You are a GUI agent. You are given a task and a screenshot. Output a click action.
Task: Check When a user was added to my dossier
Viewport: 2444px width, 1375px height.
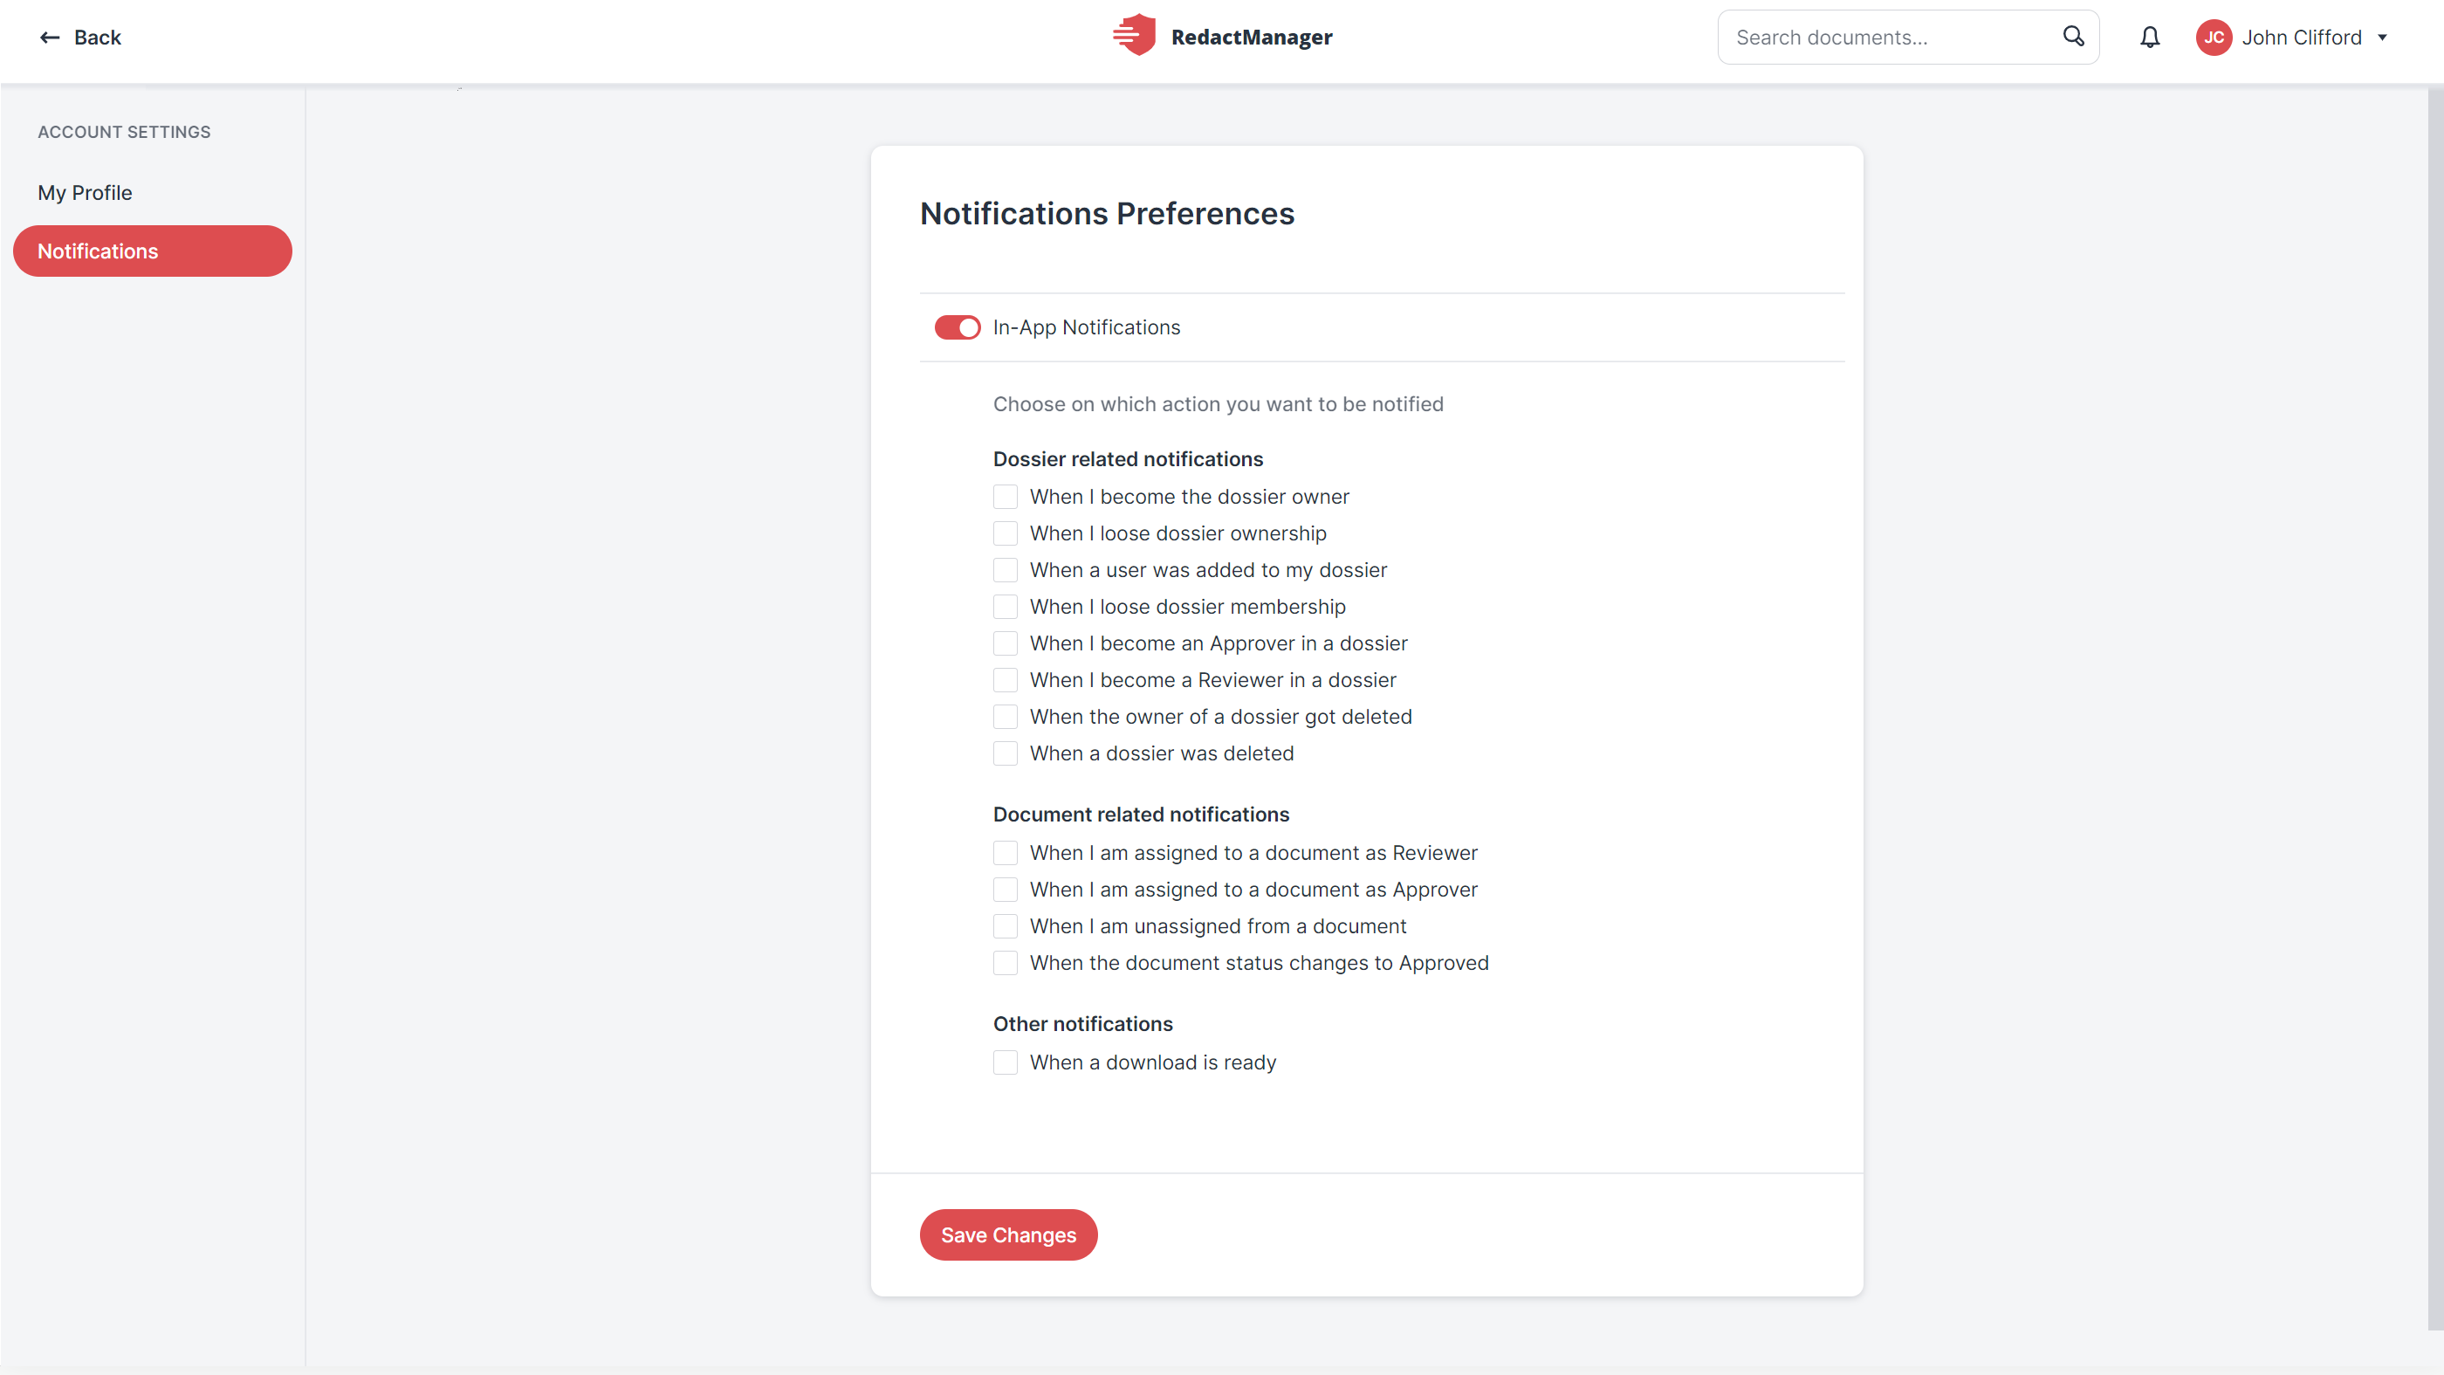pyautogui.click(x=1006, y=569)
